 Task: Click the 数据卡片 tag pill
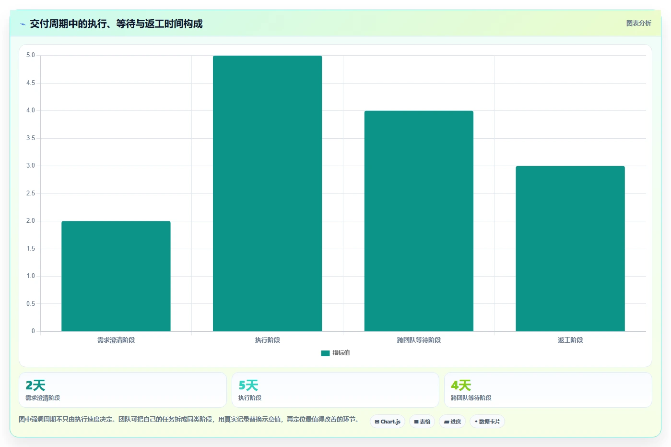(x=487, y=422)
